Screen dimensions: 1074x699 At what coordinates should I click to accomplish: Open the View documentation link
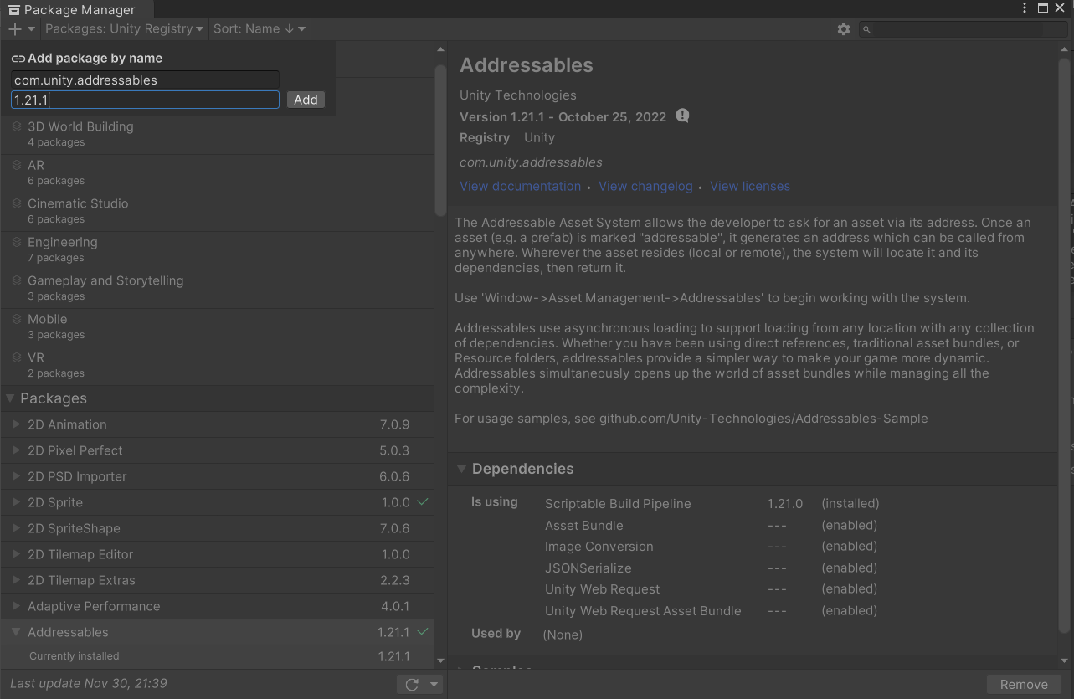(520, 186)
